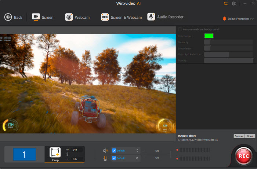Adjust the Similarity slider
Viewport: 257px width, 169px height.
[228, 42]
